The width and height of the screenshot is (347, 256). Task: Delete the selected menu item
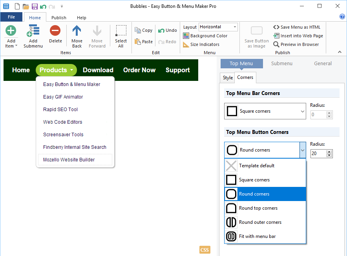click(x=55, y=31)
